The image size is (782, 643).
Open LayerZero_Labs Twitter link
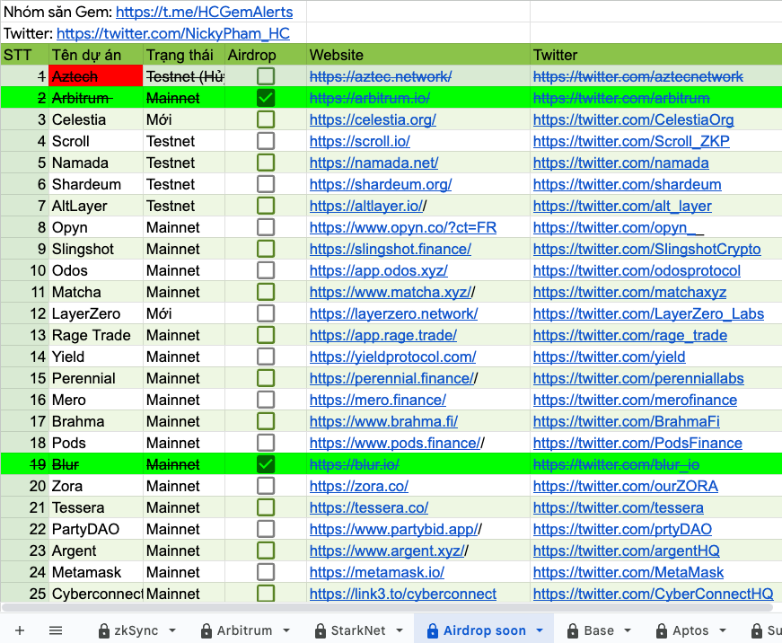648,313
